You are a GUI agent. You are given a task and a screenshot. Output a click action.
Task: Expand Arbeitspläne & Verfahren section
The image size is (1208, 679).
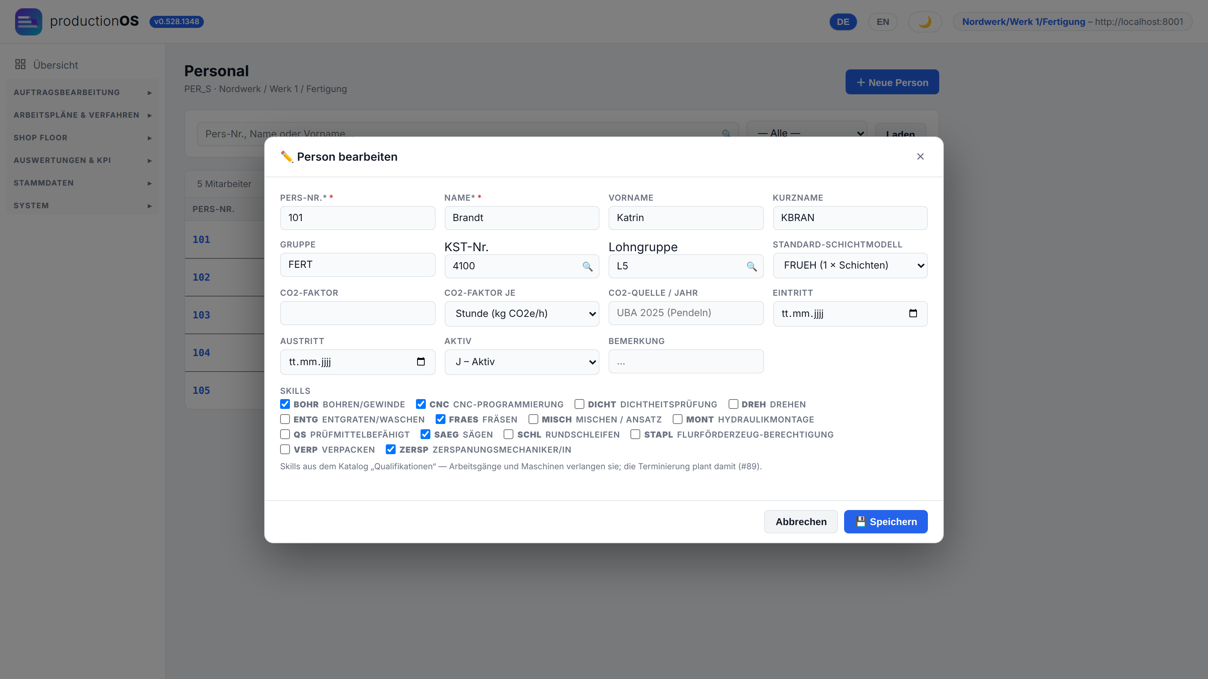coord(83,115)
